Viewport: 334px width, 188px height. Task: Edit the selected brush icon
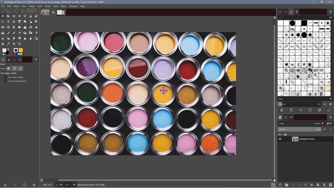click(x=282, y=110)
